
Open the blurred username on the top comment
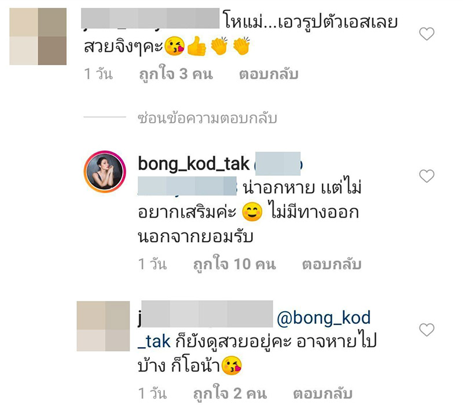tap(150, 19)
